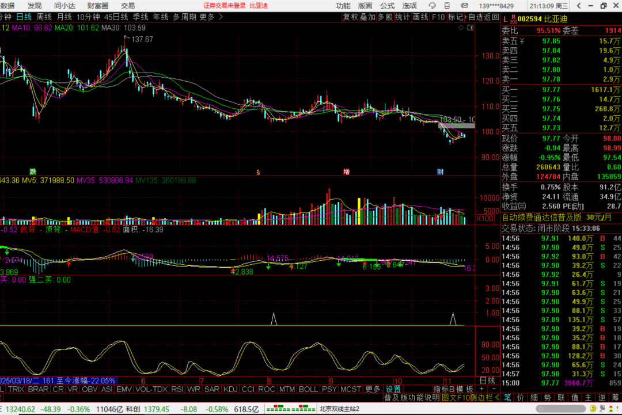Switch to the 筹 chip distribution tab
This screenshot has width=622, height=415.
tap(615, 398)
